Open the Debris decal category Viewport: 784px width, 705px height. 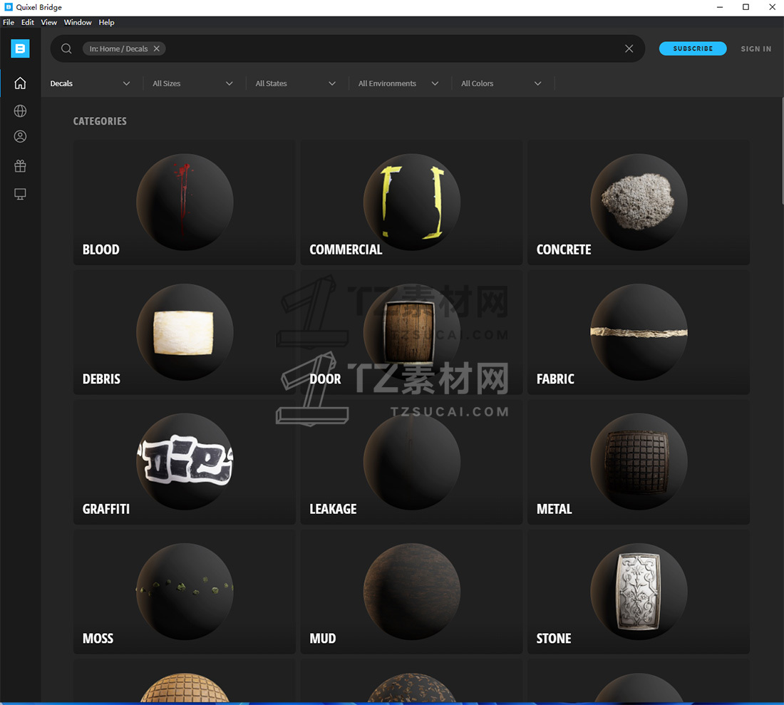(185, 332)
